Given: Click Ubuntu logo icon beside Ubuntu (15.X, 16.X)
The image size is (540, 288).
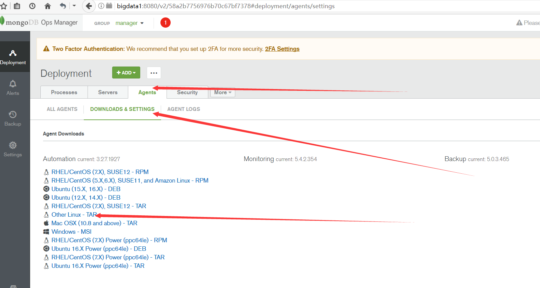Looking at the screenshot, I should (x=46, y=189).
